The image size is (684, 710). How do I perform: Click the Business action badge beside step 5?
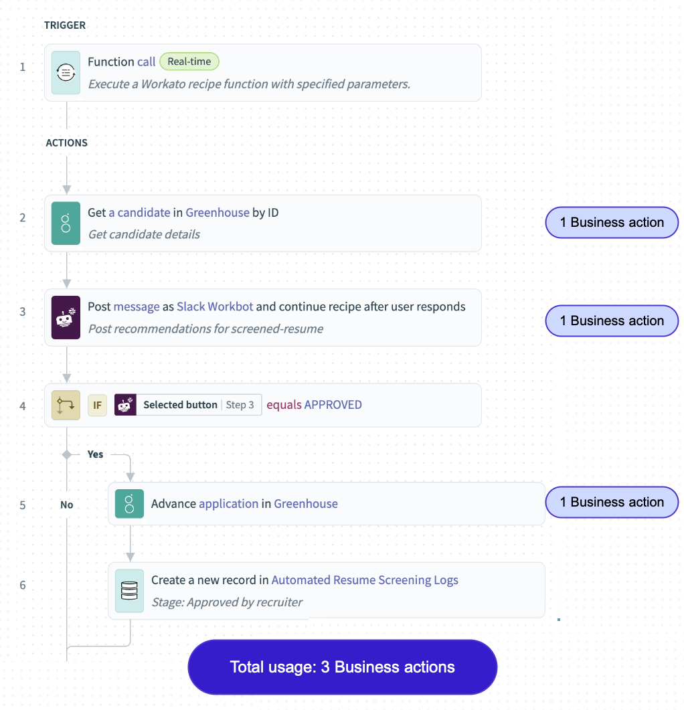pyautogui.click(x=612, y=503)
